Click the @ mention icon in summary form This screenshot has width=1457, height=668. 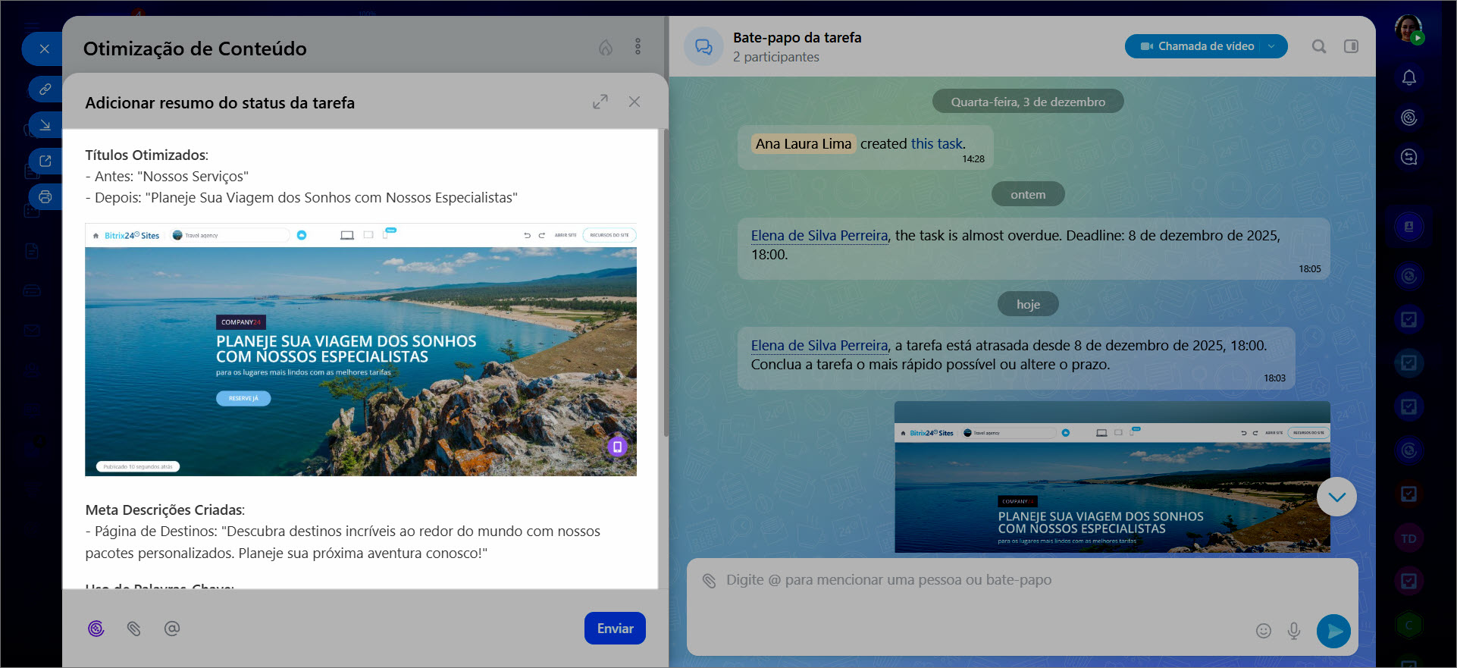[172, 629]
